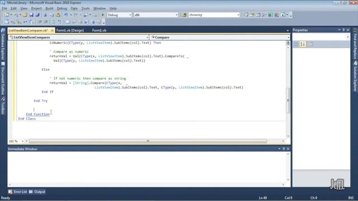358x201 pixels.
Task: Click the 'End Function' line in code
Action: coord(37,114)
